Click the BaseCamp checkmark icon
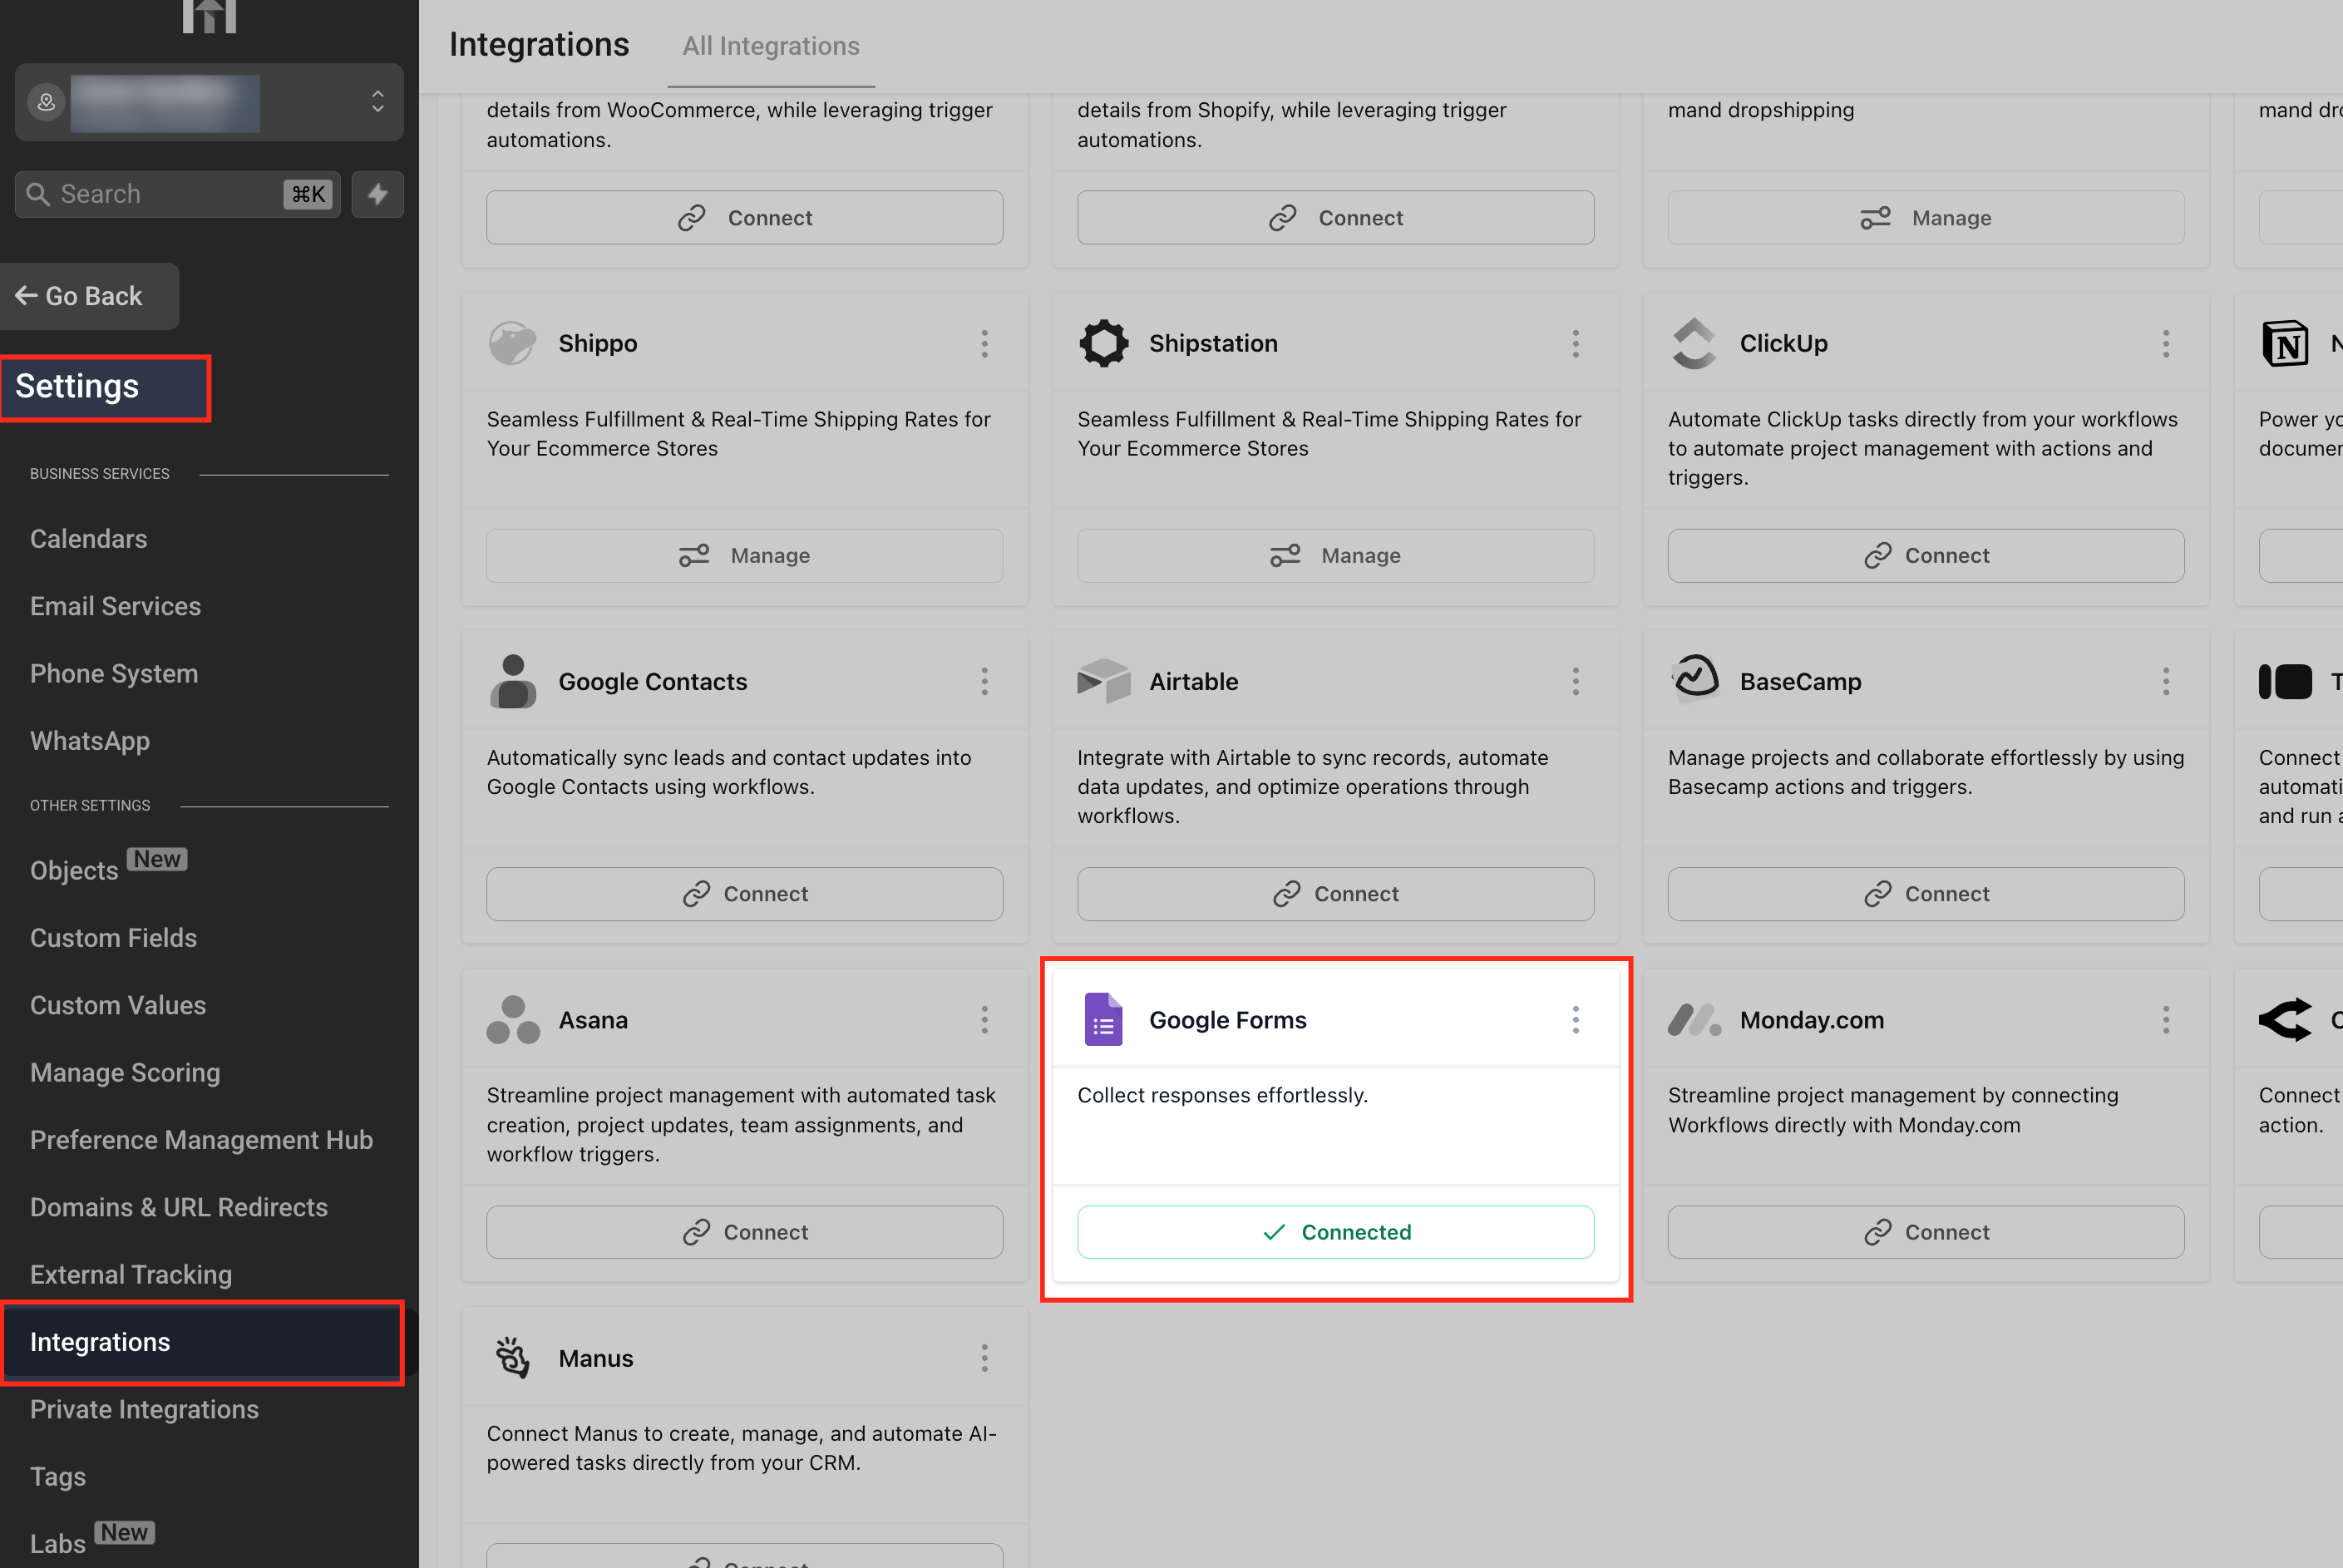The height and width of the screenshot is (1568, 2343). tap(1695, 681)
